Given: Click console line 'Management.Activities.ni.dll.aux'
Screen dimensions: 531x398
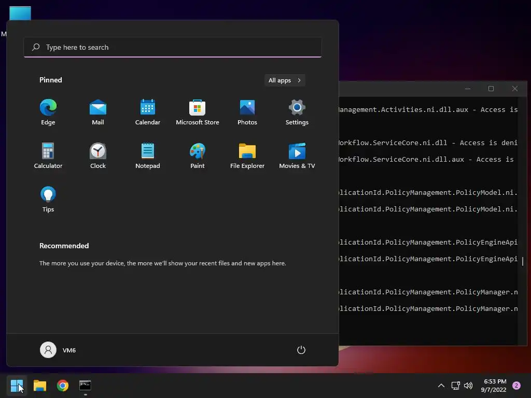Looking at the screenshot, I should click(403, 110).
